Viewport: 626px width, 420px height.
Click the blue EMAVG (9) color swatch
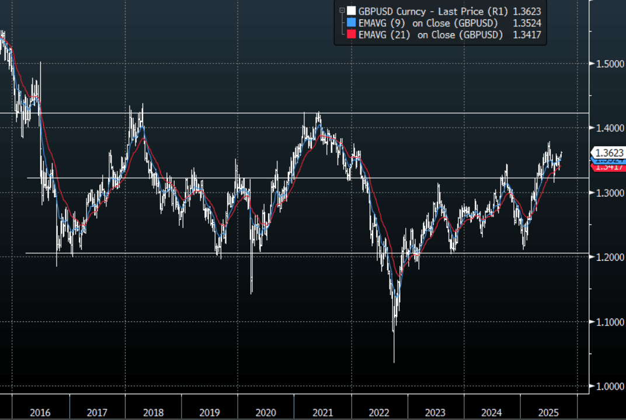[x=352, y=22]
